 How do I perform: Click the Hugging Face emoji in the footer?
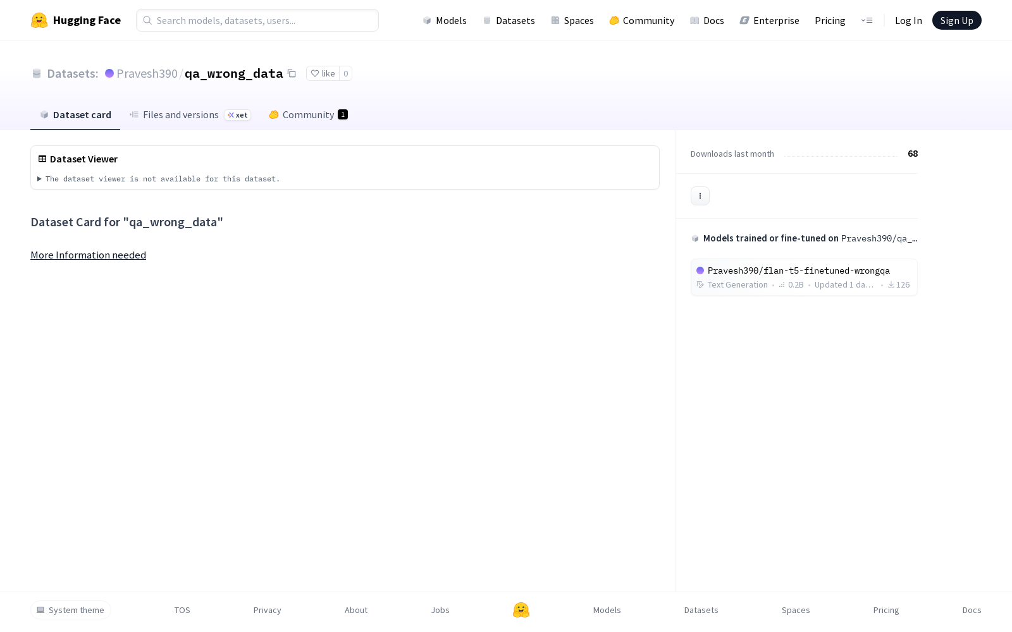521,610
